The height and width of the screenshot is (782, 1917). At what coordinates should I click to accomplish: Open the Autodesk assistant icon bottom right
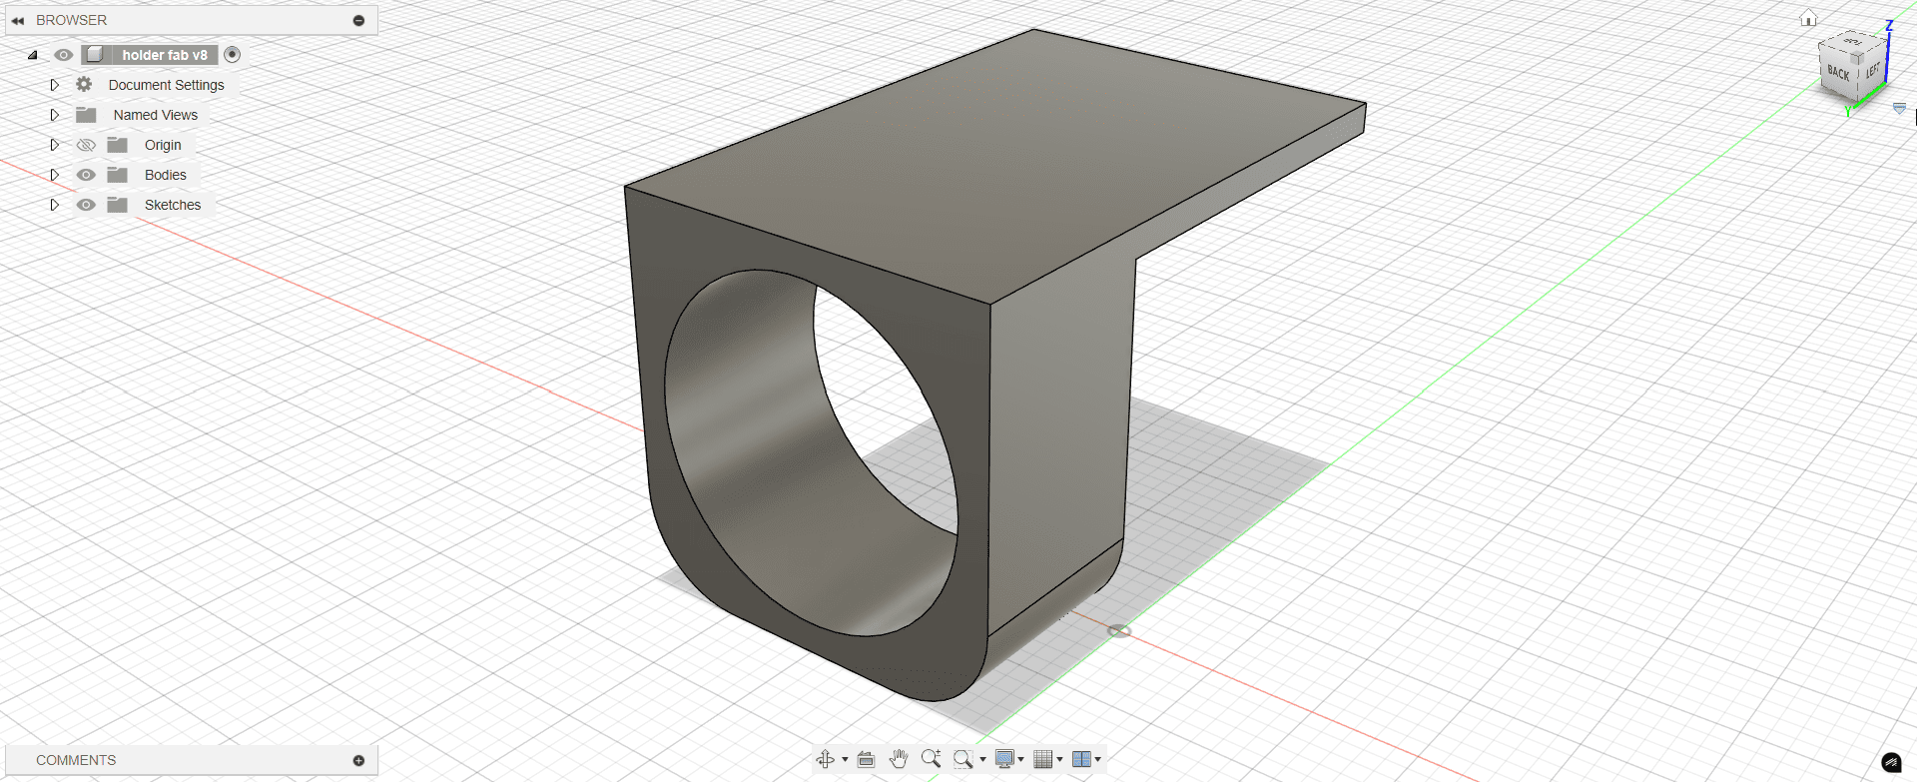point(1891,762)
